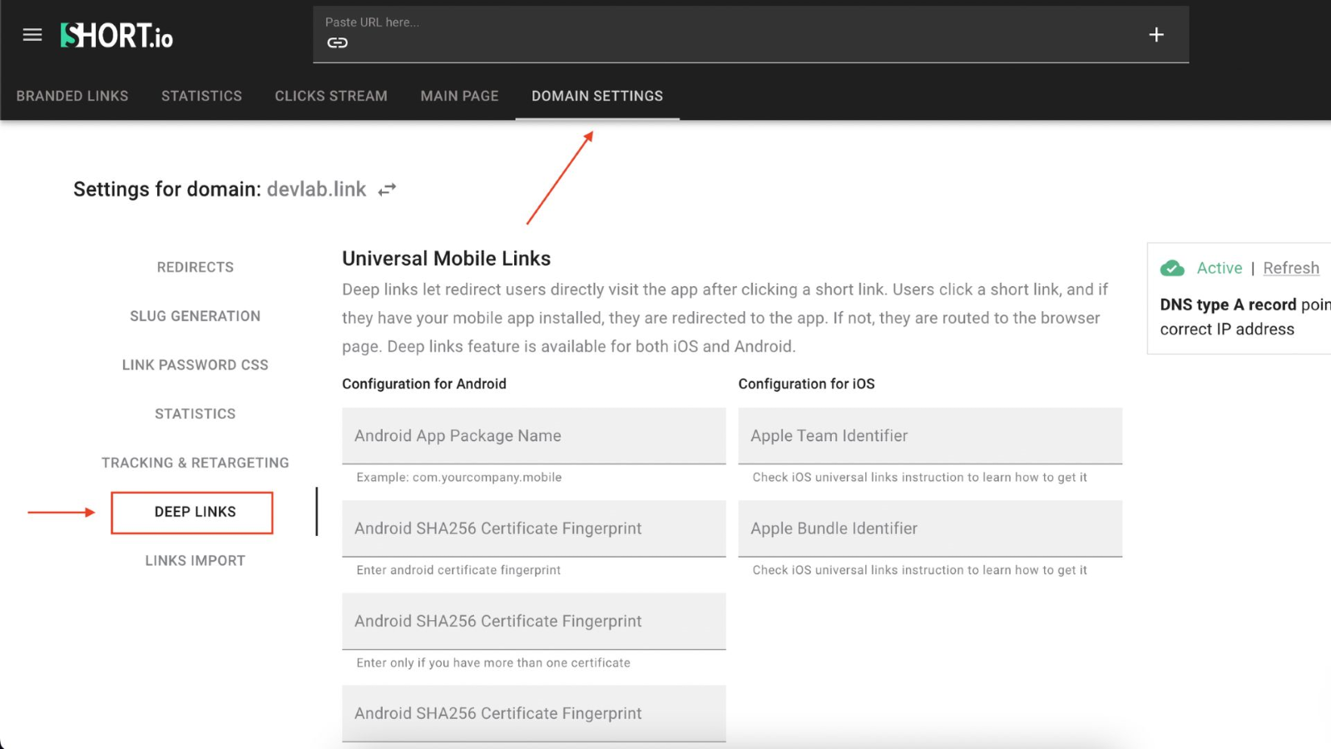The height and width of the screenshot is (749, 1331).
Task: Click the Refresh link for DNS status
Action: (1291, 268)
